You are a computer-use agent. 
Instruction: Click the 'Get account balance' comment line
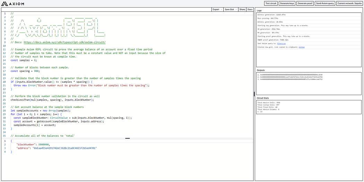coord(47,107)
